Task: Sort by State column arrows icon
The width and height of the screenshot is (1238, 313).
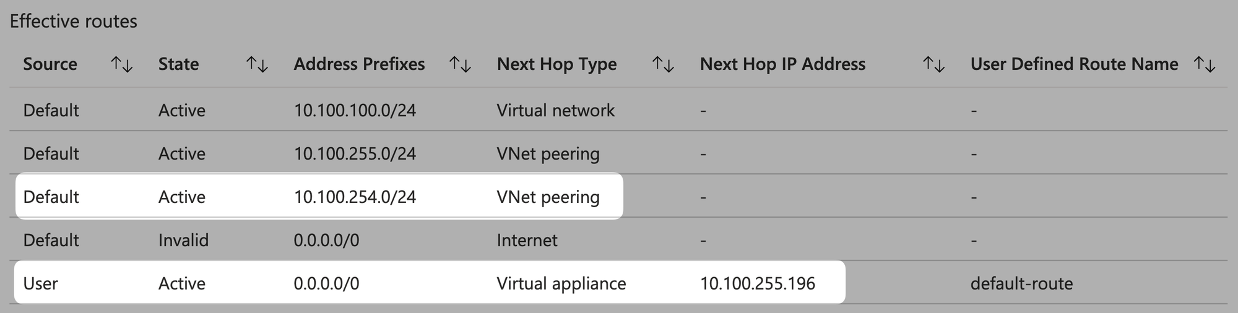Action: click(x=257, y=64)
